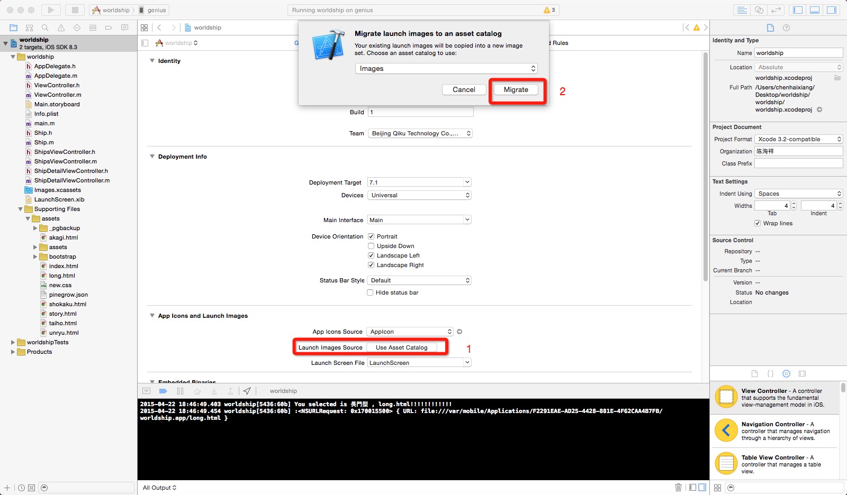Open the File inspector icon
This screenshot has height=495, width=847.
(770, 28)
